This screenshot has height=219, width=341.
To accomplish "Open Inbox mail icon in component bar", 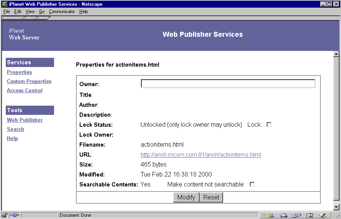I will [x=284, y=215].
